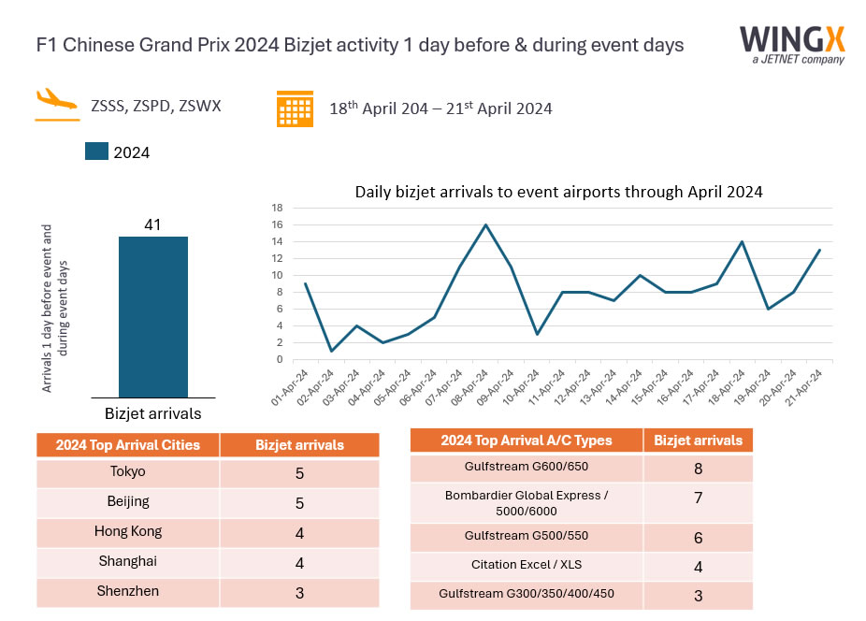This screenshot has width=866, height=621.
Task: Click the 2024 Top Arrival Cities header
Action: pos(127,445)
